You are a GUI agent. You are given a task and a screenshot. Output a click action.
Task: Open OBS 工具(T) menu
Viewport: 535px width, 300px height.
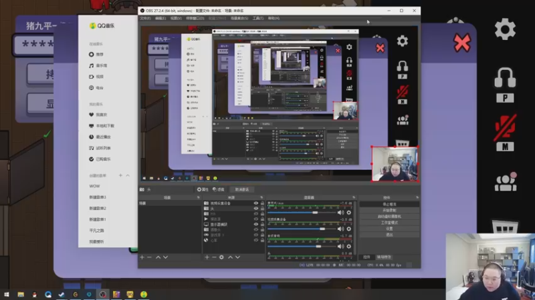[258, 19]
